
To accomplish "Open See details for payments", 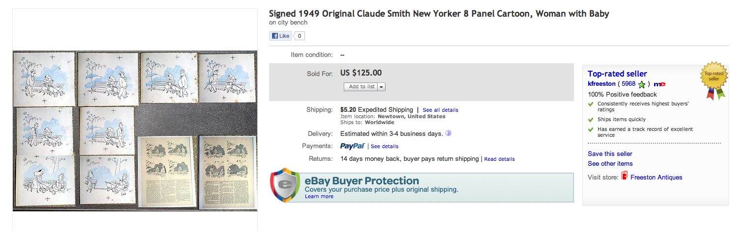I will tap(384, 146).
